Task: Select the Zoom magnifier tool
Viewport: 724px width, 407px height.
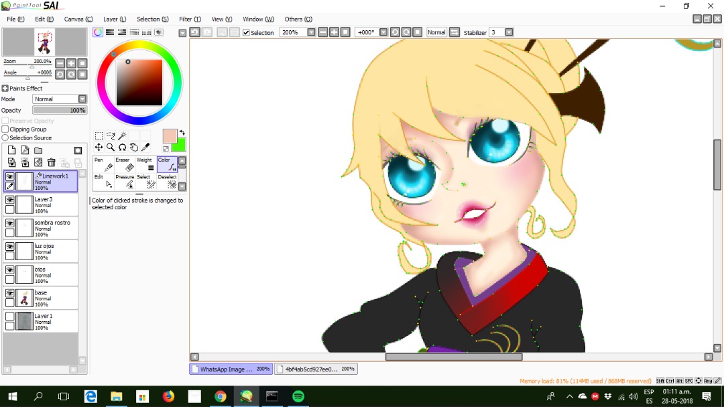Action: coord(111,147)
